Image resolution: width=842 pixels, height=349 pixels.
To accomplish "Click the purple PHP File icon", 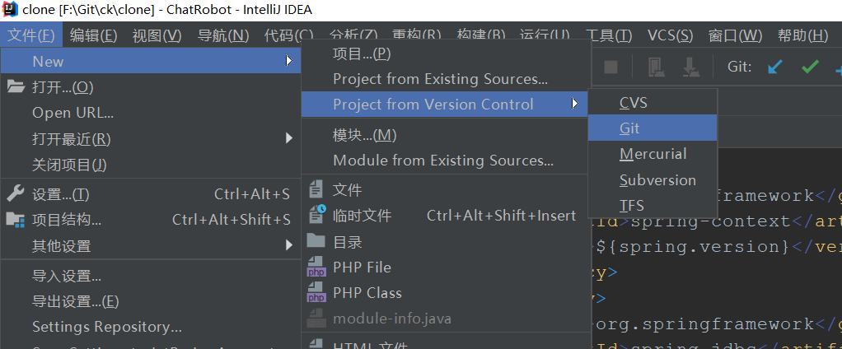I will (316, 268).
